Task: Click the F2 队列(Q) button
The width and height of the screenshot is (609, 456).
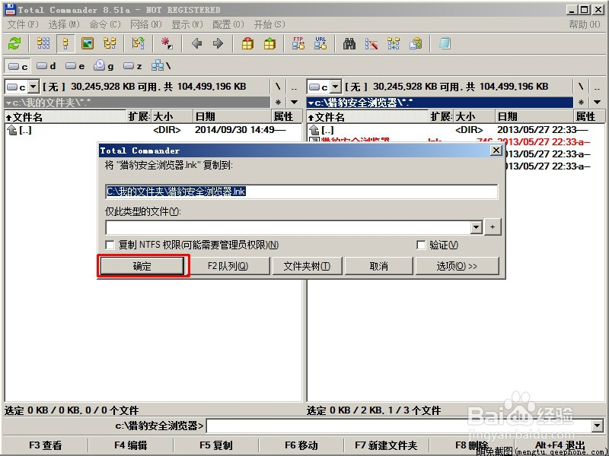Action: (228, 266)
